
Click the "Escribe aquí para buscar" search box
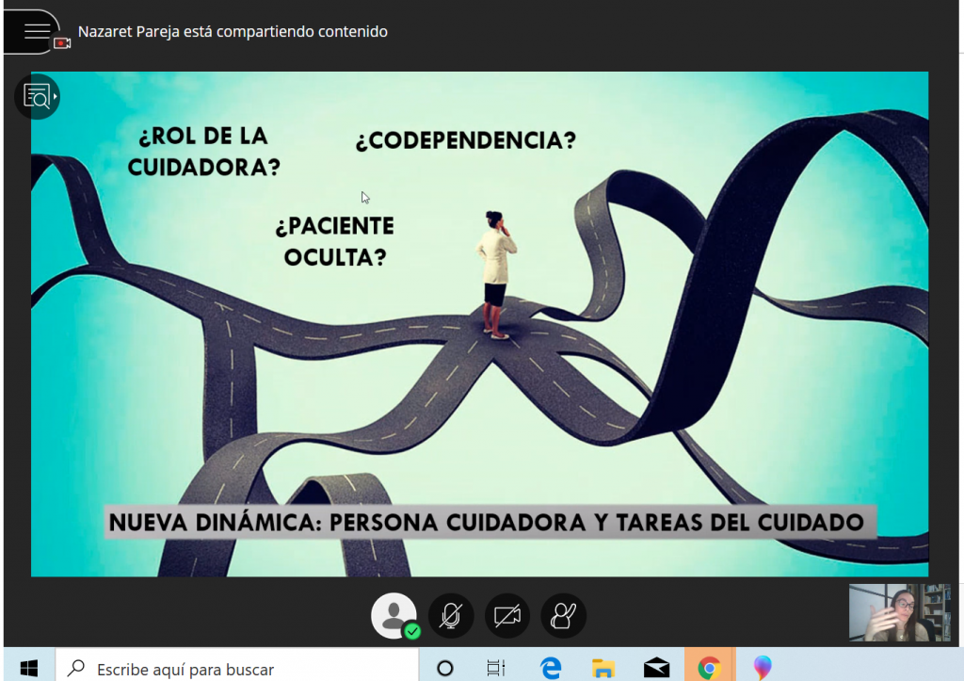point(235,668)
